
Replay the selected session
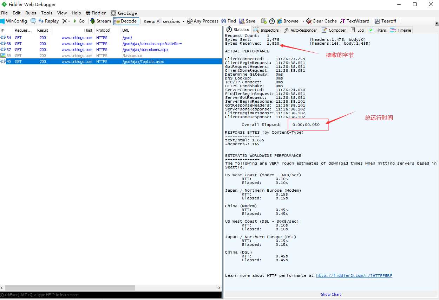pos(49,21)
